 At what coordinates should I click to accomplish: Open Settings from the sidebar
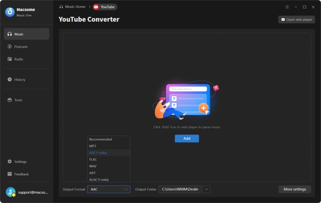pyautogui.click(x=26, y=161)
